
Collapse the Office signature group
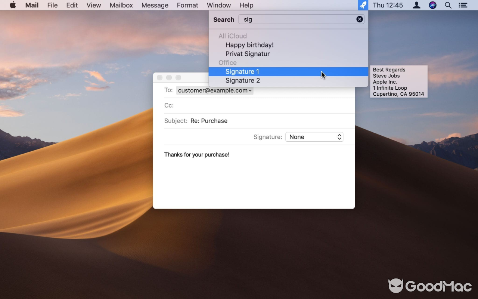(x=227, y=62)
